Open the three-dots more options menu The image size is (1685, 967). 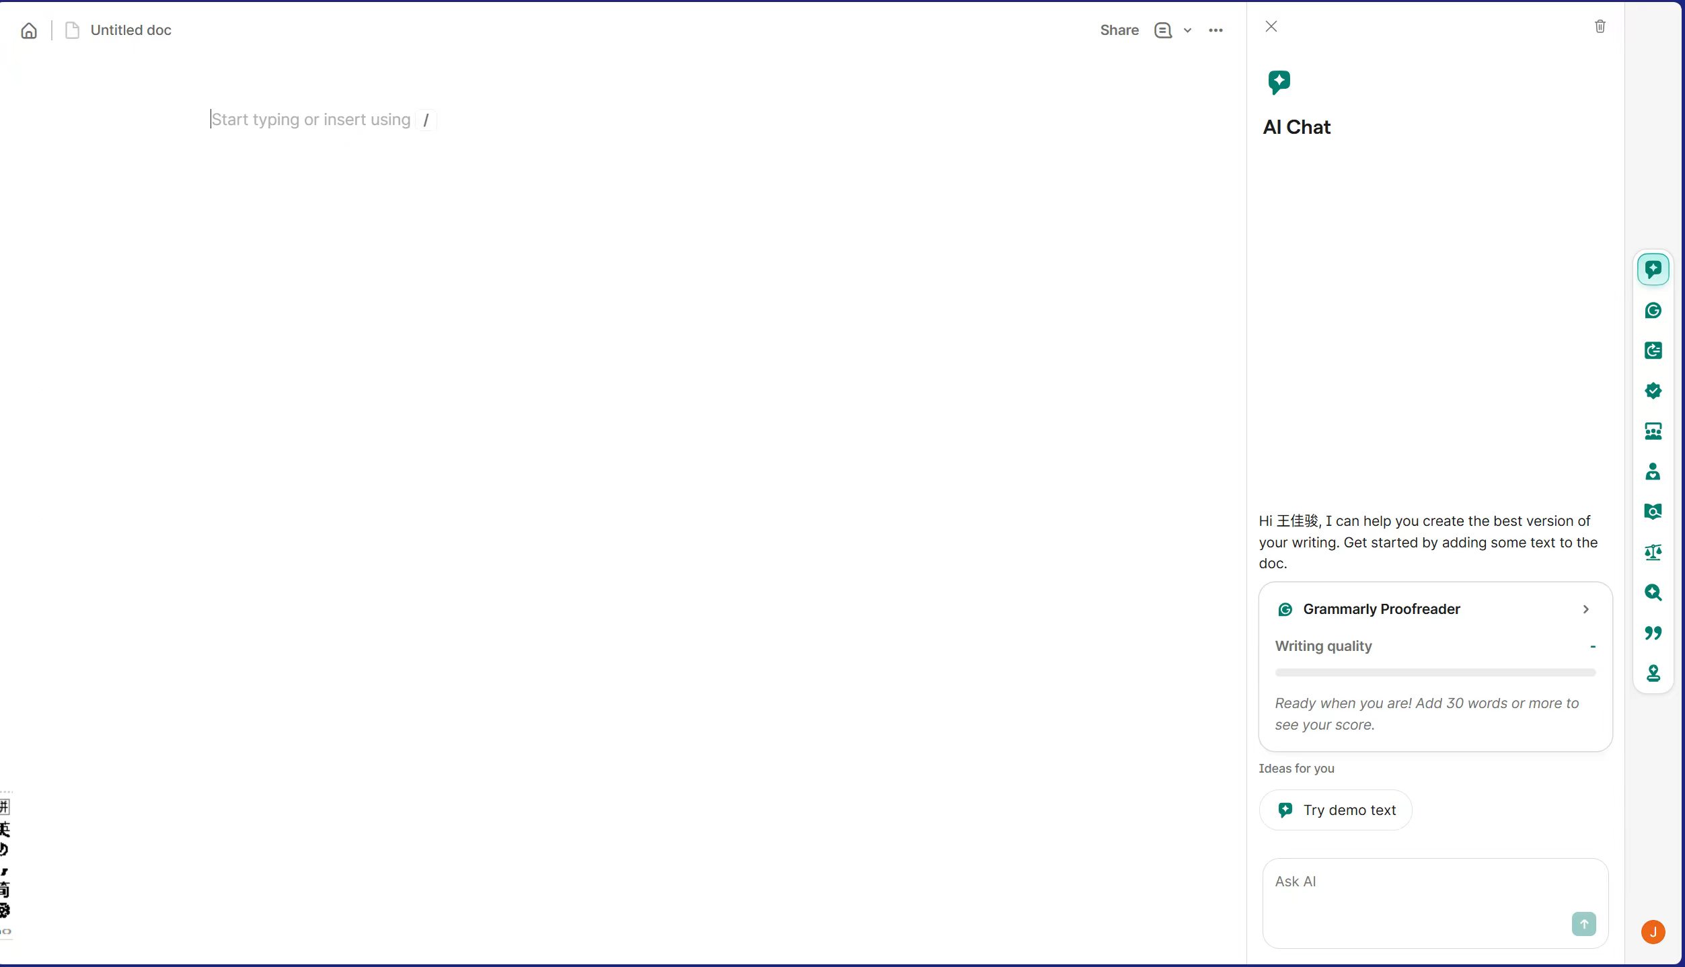[1215, 31]
